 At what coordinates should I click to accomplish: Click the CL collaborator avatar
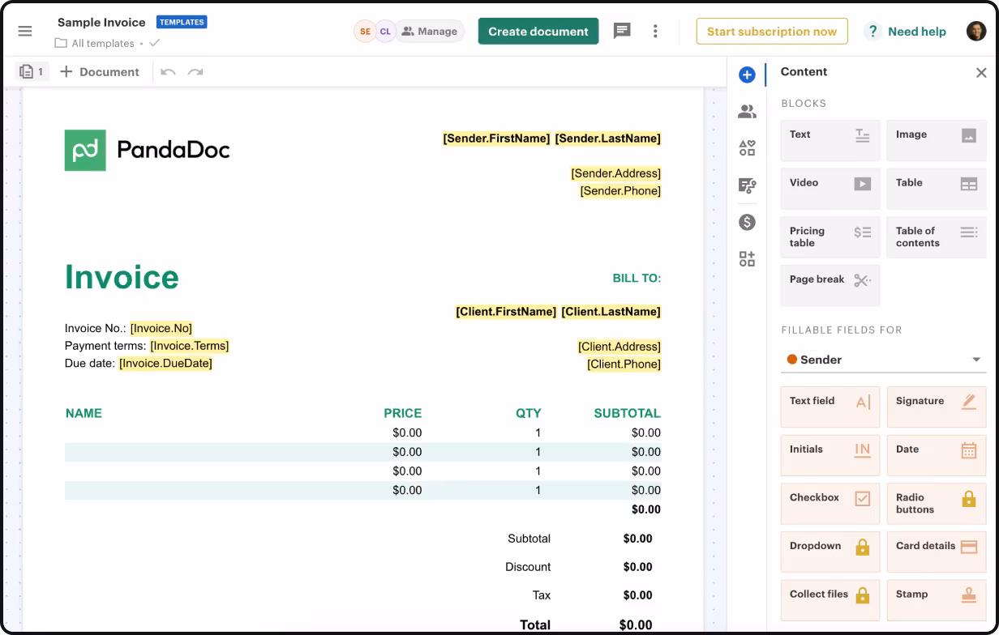click(x=385, y=32)
